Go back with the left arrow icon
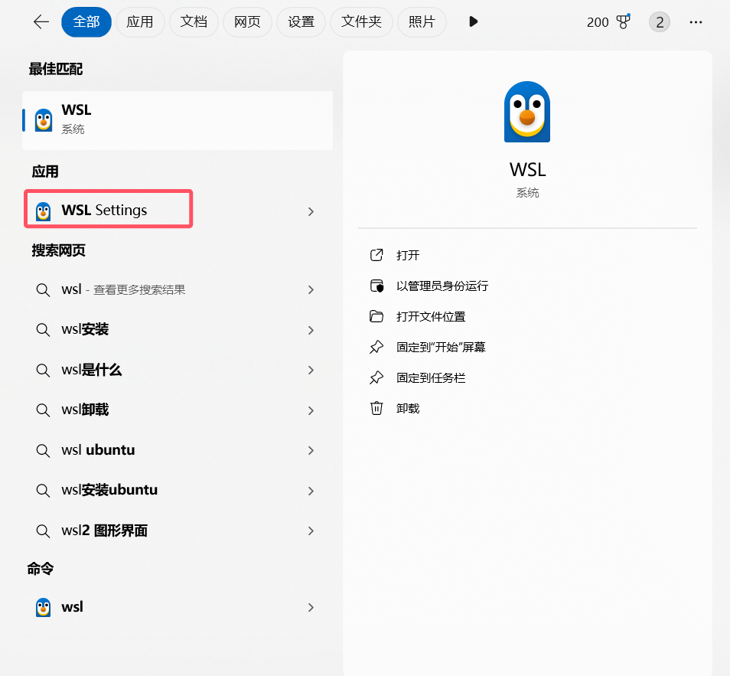 click(41, 22)
